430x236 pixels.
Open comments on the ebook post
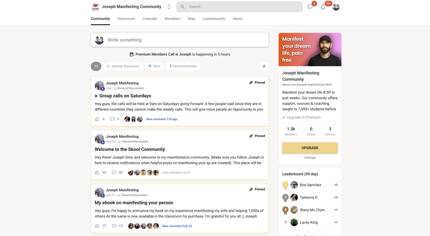click(x=114, y=226)
